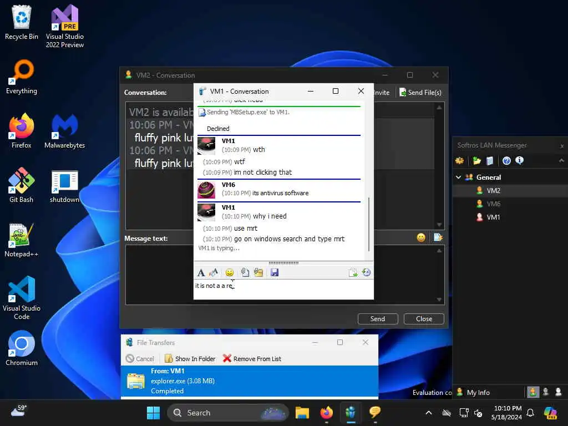The image size is (568, 426).
Task: Click the VM1 conversation vertical scrollbar
Action: tap(369, 225)
